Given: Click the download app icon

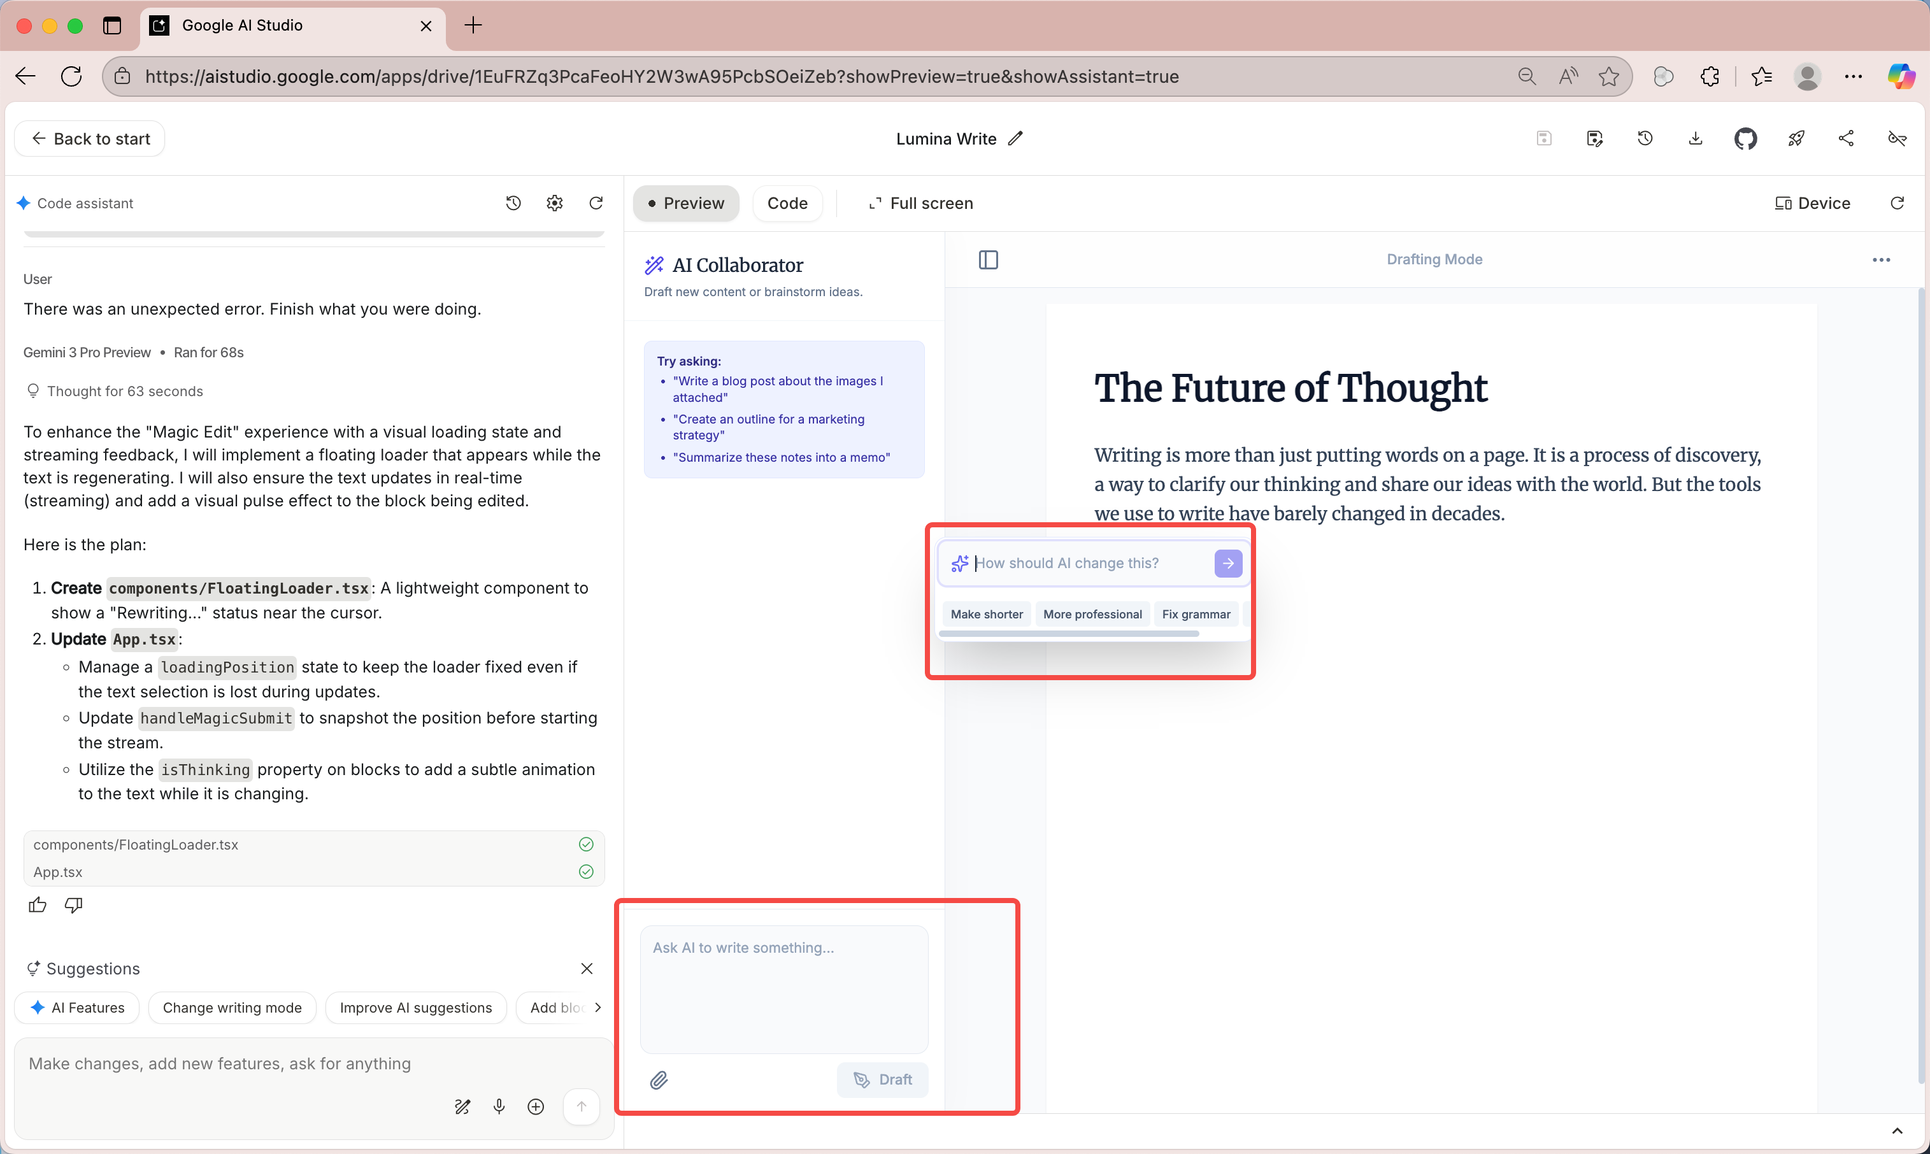Looking at the screenshot, I should tap(1695, 138).
